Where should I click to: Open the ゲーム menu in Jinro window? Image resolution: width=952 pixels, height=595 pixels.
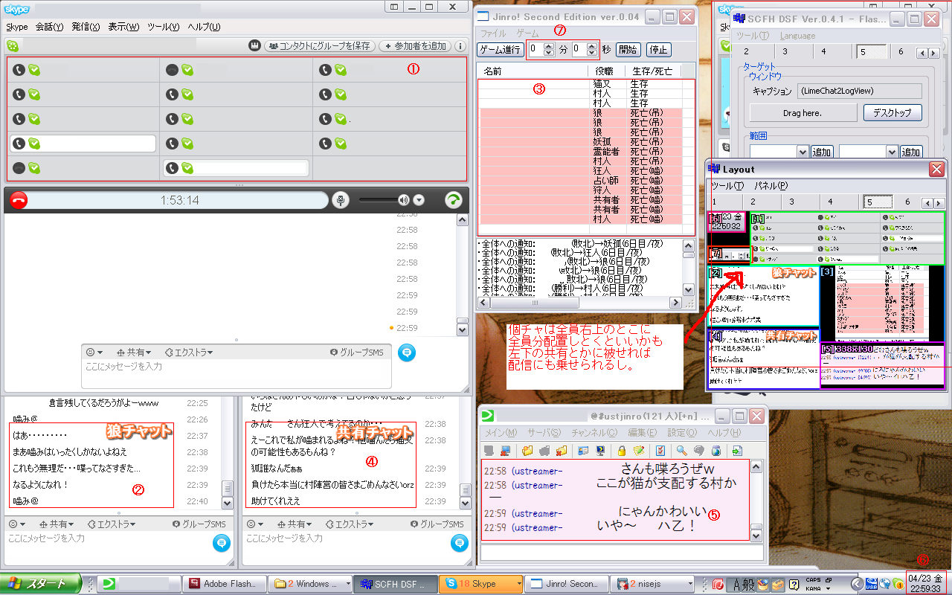pyautogui.click(x=527, y=33)
